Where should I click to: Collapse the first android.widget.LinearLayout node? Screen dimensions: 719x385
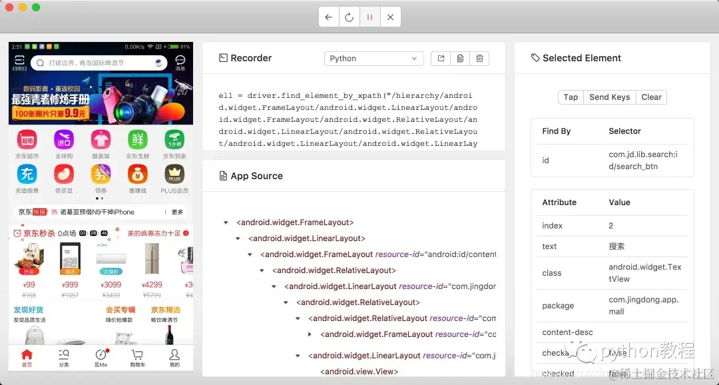(238, 238)
